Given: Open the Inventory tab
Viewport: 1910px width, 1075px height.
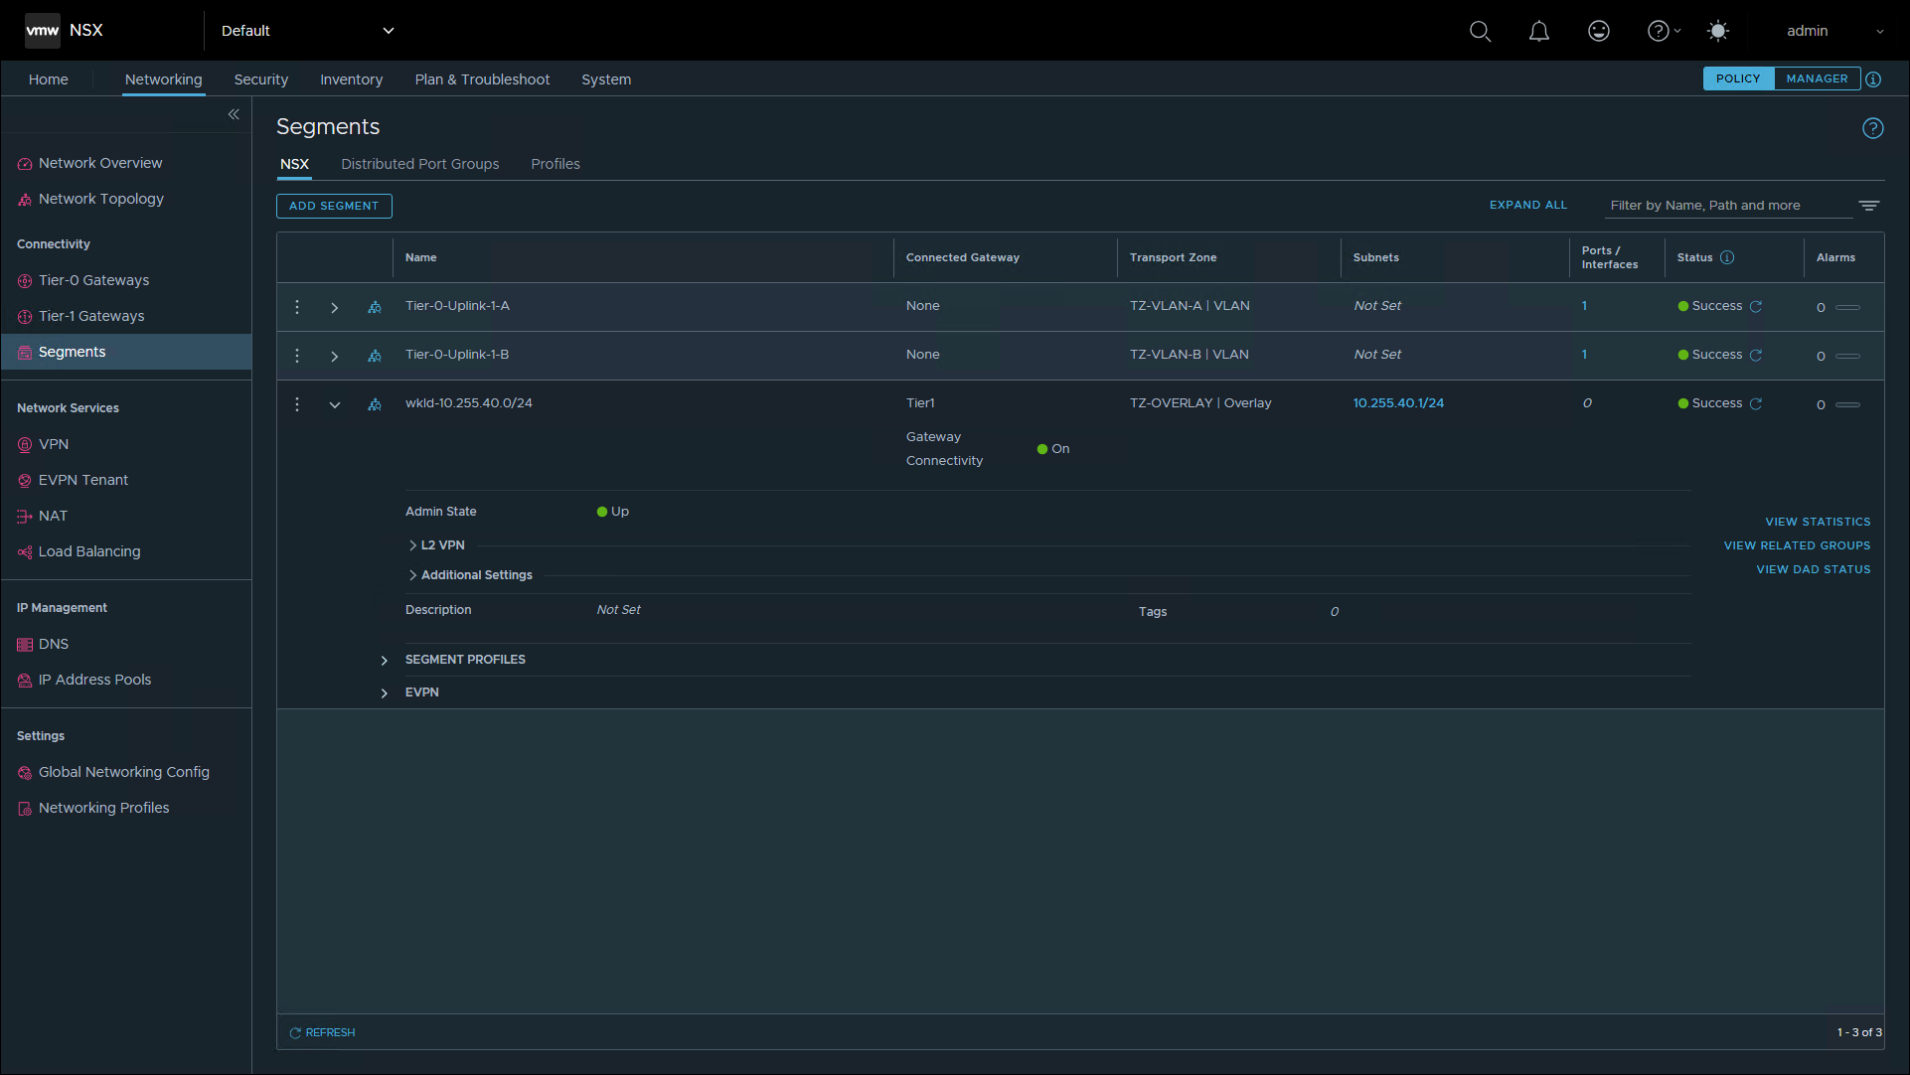Looking at the screenshot, I should tap(351, 79).
